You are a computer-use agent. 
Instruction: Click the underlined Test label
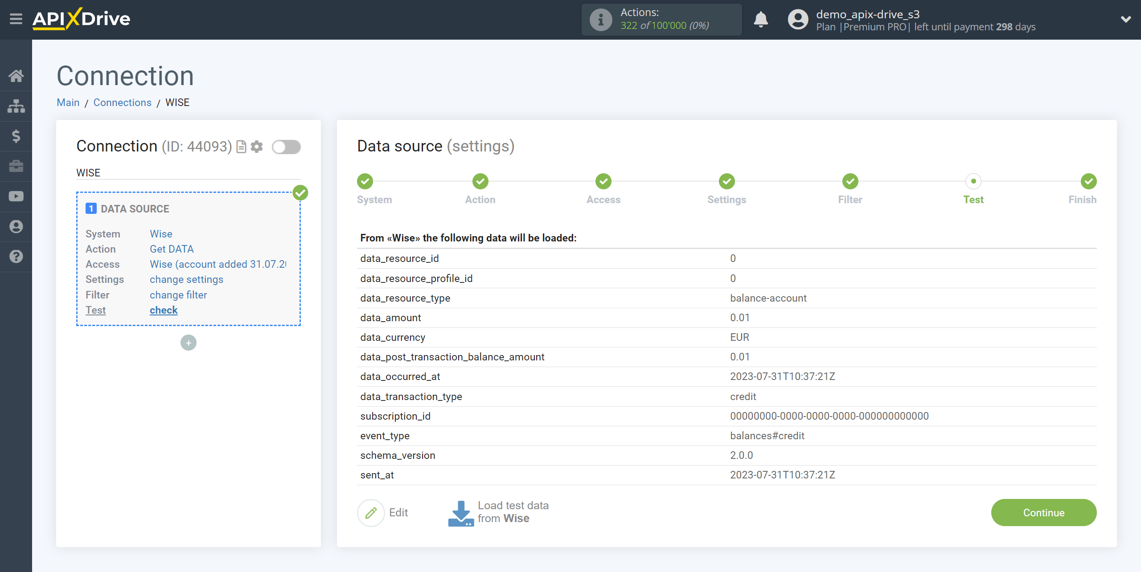(x=96, y=310)
